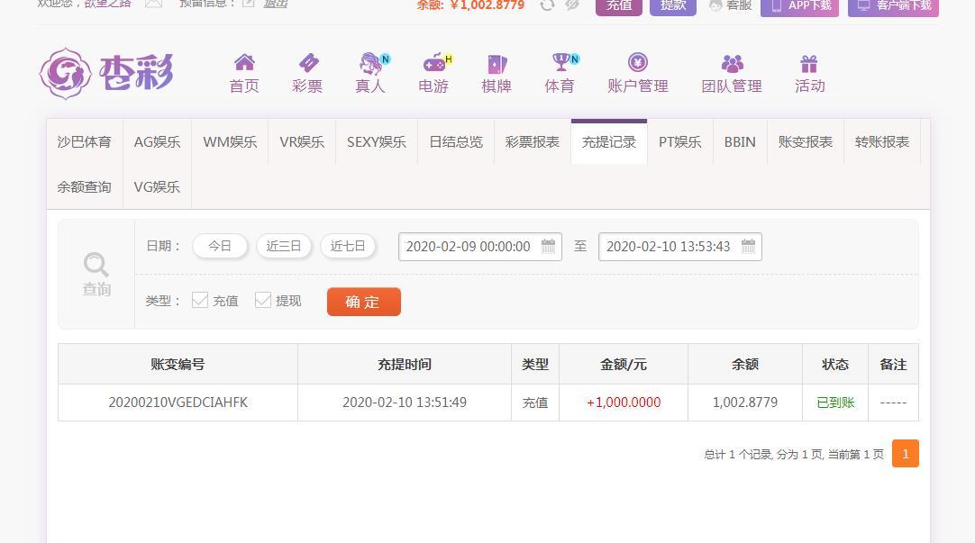Screen dimensions: 975x543
Task: Select the 充提记录 tab
Action: pos(609,141)
